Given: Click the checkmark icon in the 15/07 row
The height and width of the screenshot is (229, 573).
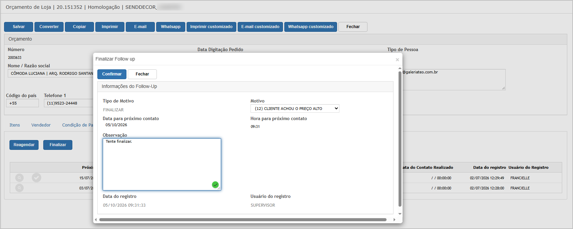Looking at the screenshot, I should (x=37, y=178).
